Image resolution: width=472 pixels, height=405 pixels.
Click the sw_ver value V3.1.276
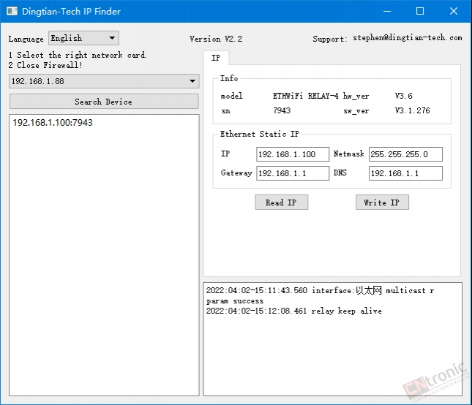[x=413, y=110]
